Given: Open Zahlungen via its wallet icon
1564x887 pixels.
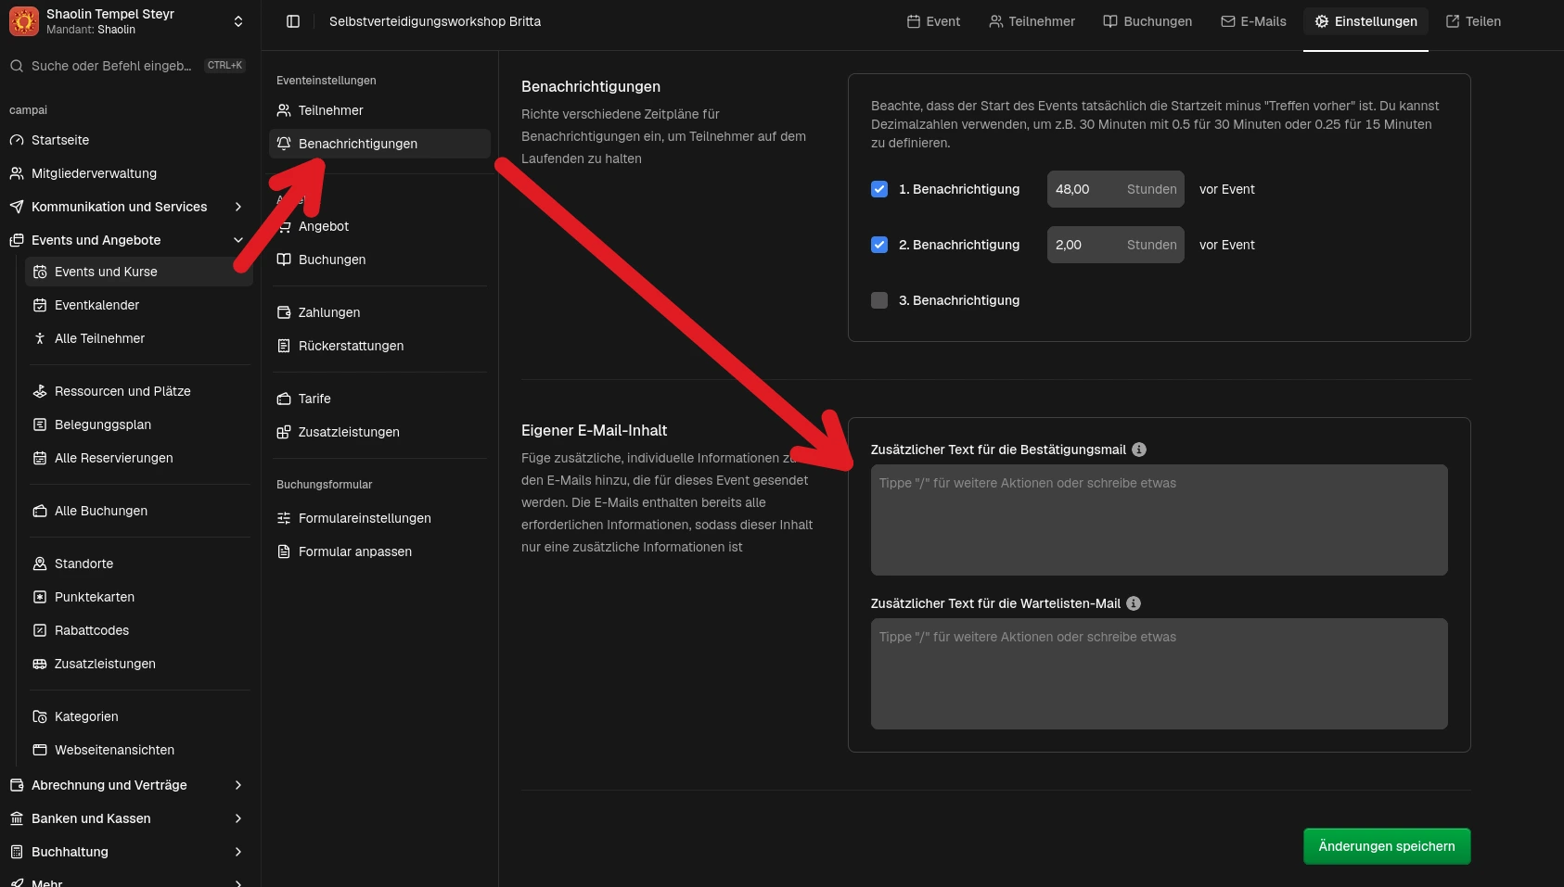Looking at the screenshot, I should [284, 312].
